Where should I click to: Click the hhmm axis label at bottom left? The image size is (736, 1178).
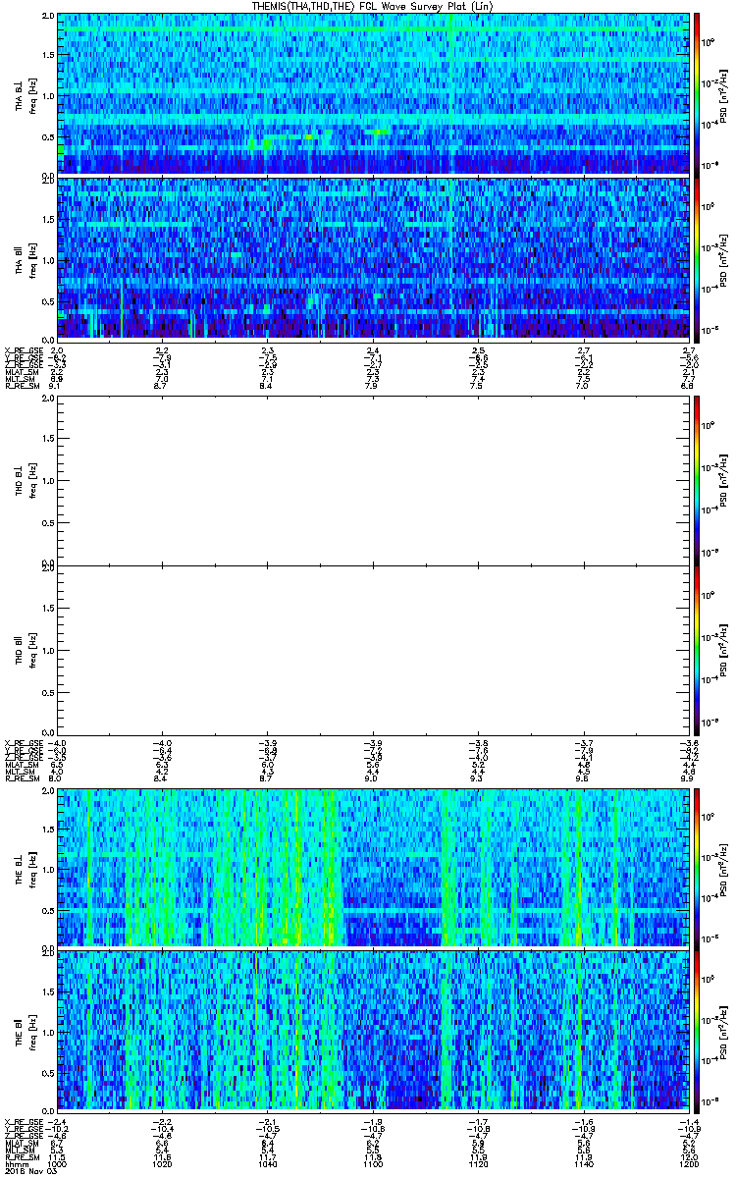[17, 1163]
